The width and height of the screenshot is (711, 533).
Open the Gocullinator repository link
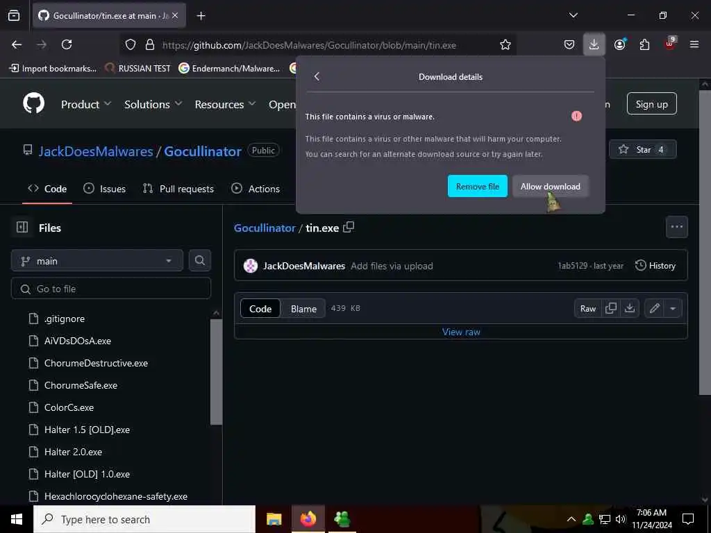pos(202,151)
